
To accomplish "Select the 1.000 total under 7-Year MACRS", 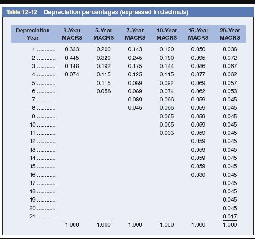I will (x=135, y=225).
